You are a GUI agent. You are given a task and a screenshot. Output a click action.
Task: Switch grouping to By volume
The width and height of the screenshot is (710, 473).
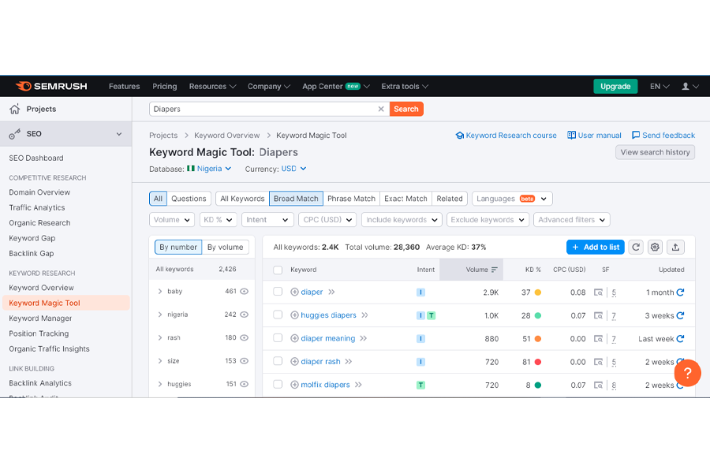tap(225, 247)
